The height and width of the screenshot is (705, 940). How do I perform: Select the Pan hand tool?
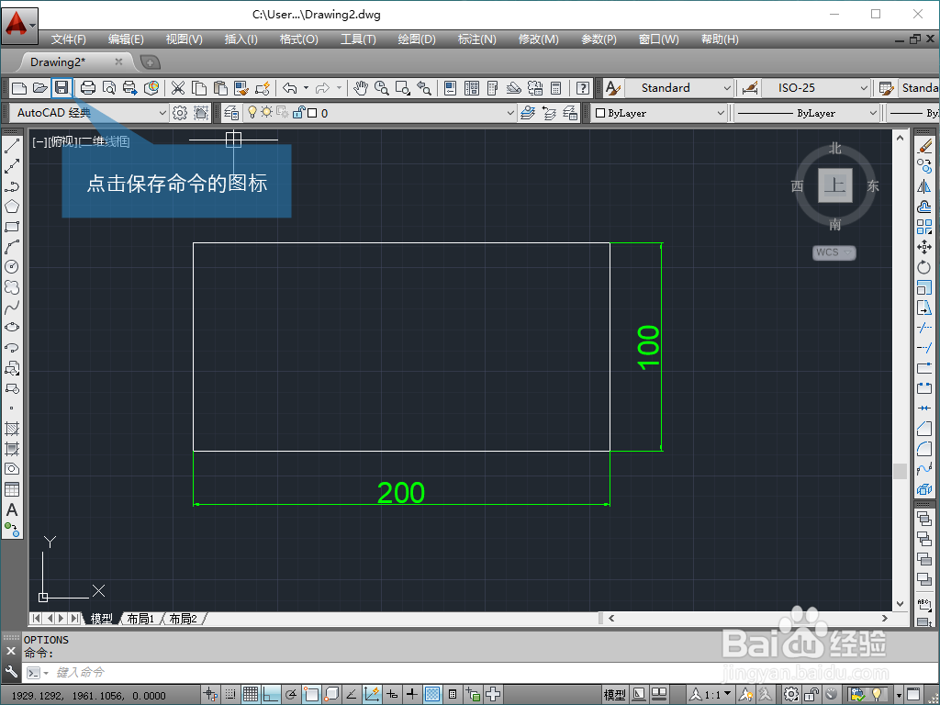(360, 88)
